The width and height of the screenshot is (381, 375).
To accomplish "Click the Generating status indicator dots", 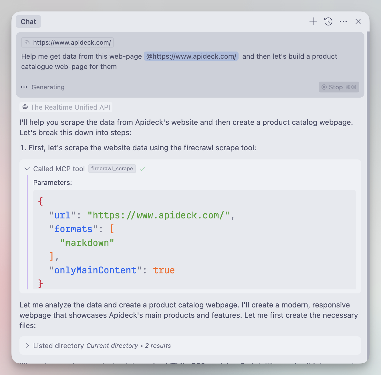I will click(x=24, y=87).
